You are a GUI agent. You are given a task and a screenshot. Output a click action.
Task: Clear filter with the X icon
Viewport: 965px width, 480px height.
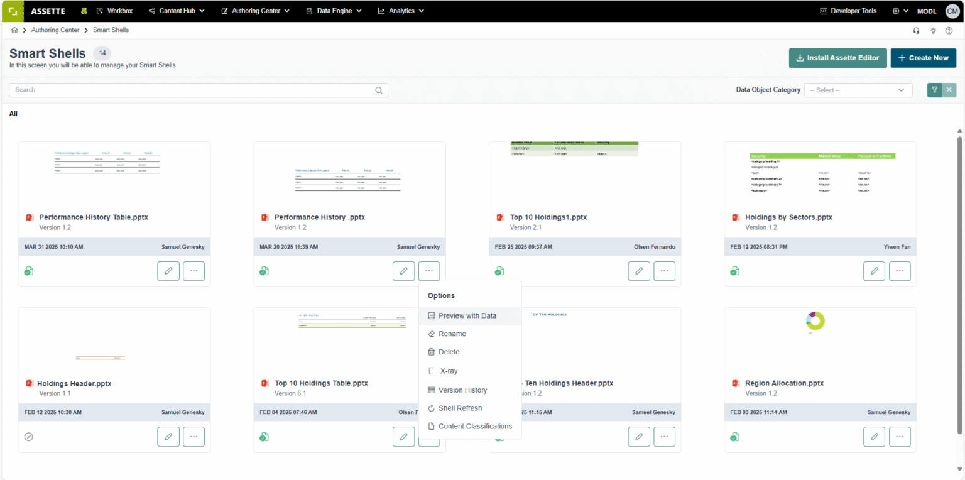point(949,90)
